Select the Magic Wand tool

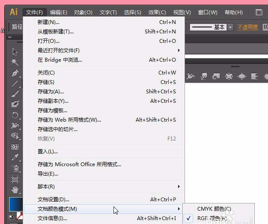[x=15, y=62]
